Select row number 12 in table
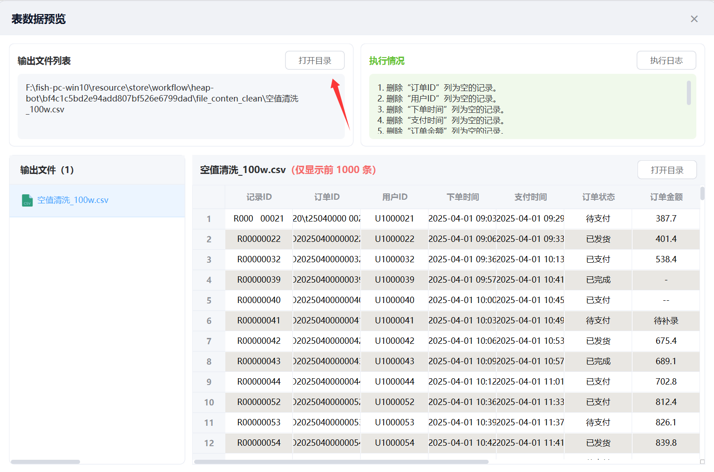 pyautogui.click(x=209, y=443)
